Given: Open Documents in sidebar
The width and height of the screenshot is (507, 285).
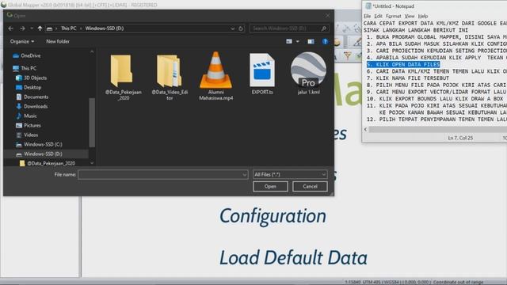Looking at the screenshot, I should coord(32,97).
